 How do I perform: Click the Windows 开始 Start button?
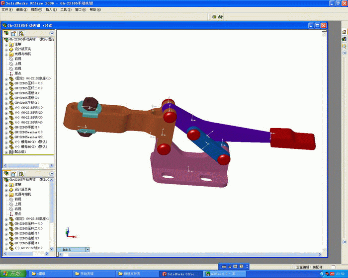click(13, 274)
